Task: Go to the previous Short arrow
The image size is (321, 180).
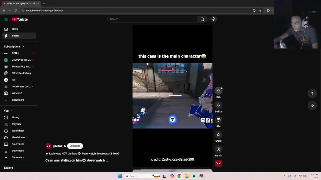Action: pos(312,93)
